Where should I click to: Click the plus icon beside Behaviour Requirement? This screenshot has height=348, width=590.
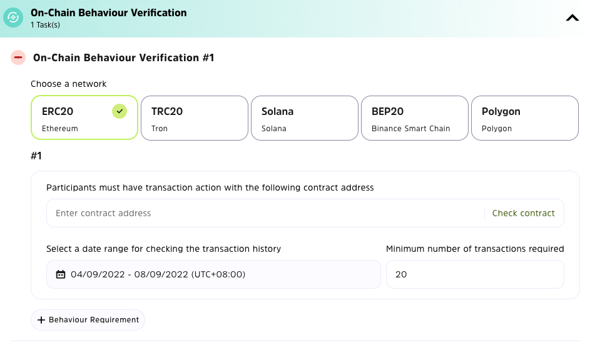[41, 320]
